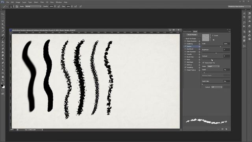Open the Layer menu
The image size is (252, 142).
24,2
